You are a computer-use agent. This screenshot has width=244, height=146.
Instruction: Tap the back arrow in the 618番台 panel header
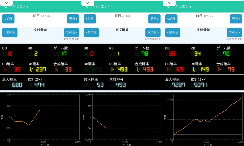168,7
